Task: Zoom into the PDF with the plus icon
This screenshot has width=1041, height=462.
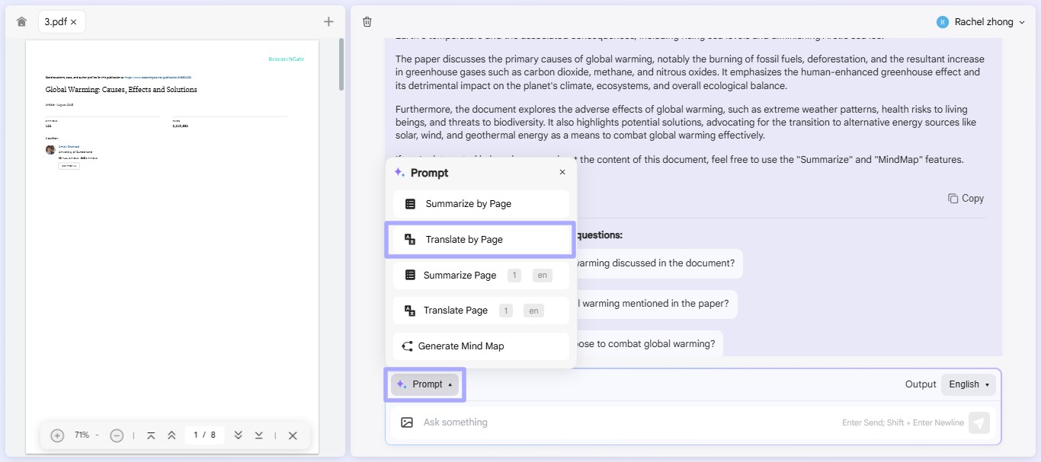Action: (x=56, y=435)
